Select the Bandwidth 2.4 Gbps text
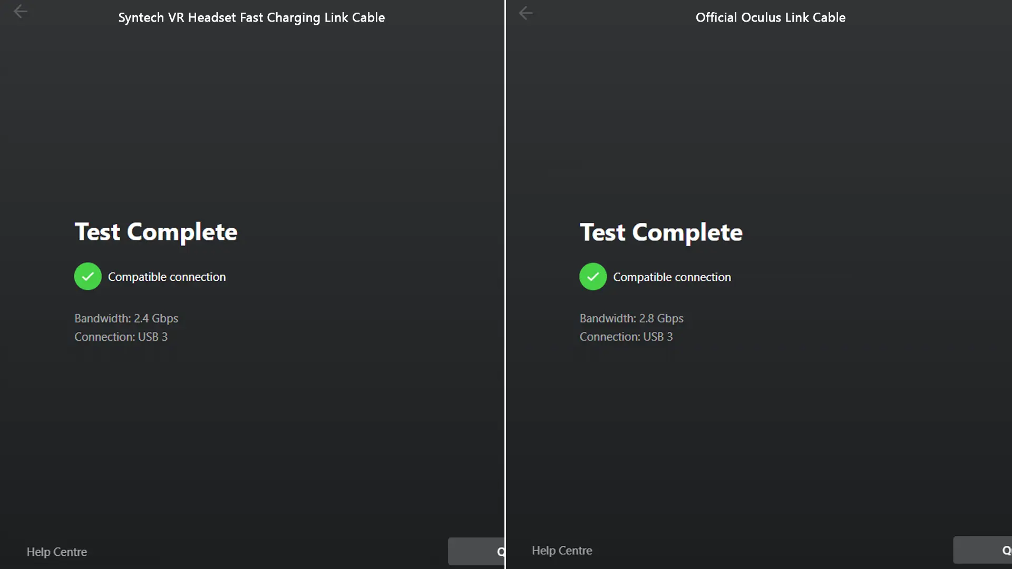Image resolution: width=1012 pixels, height=569 pixels. click(x=126, y=318)
